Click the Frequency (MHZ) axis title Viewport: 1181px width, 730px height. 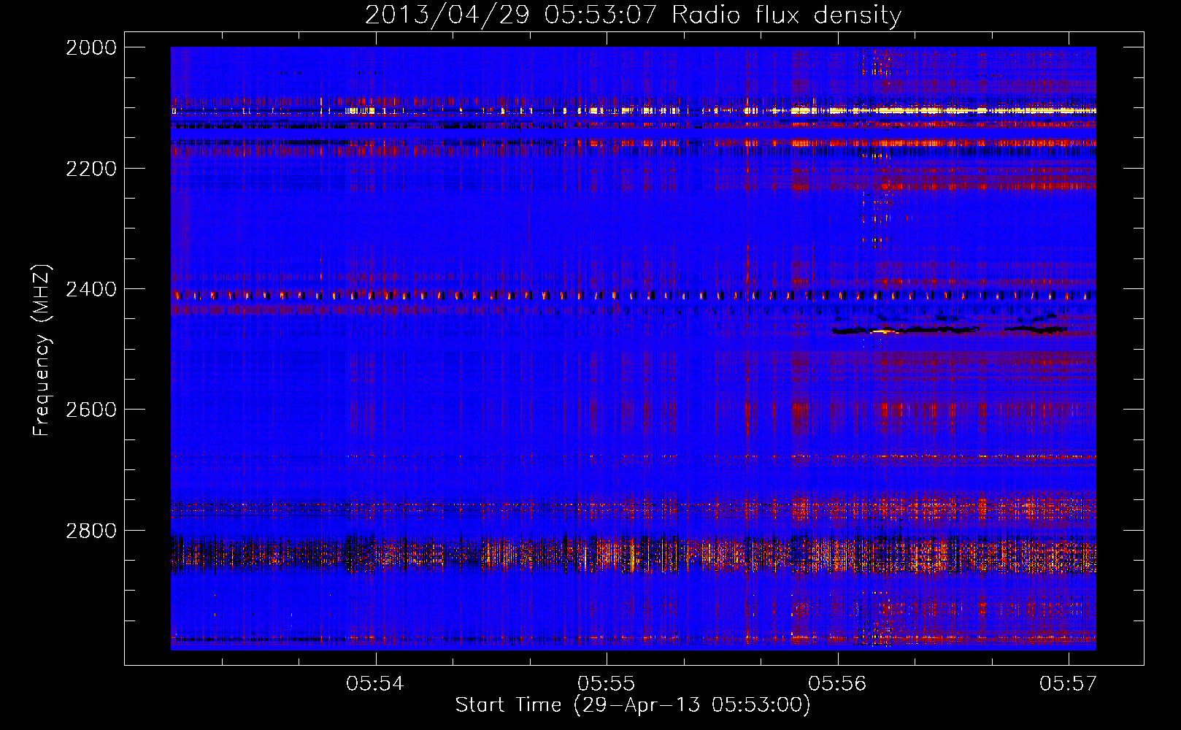click(42, 350)
